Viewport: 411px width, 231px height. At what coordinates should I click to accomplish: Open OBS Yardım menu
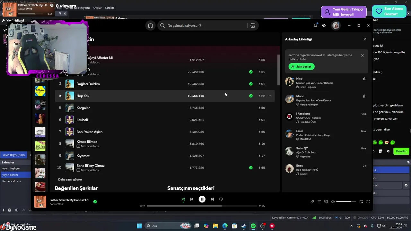pos(109,8)
